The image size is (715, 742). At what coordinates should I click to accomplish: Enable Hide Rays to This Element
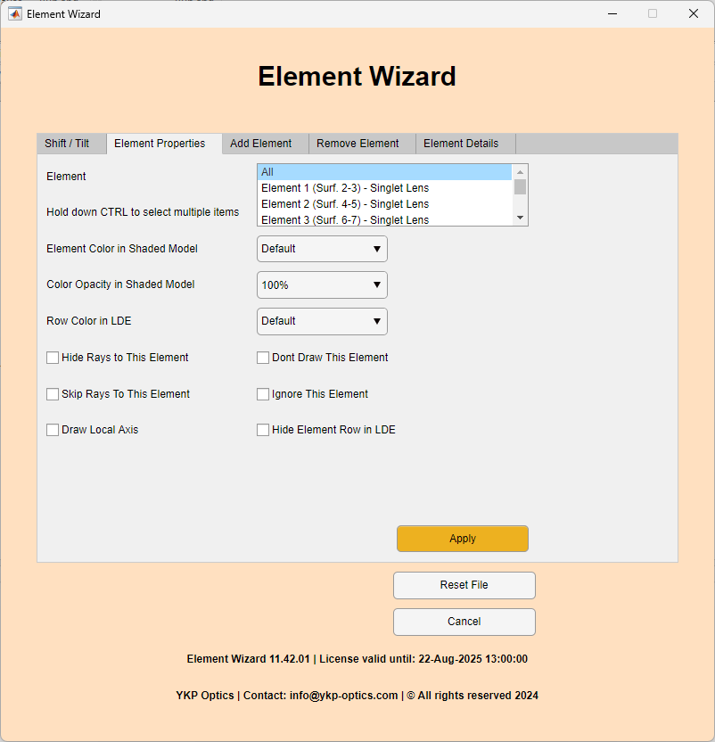[x=52, y=357]
